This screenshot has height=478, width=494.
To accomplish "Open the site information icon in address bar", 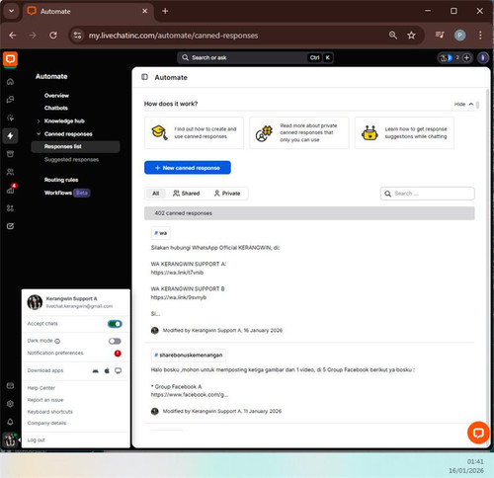I will coord(77,36).
